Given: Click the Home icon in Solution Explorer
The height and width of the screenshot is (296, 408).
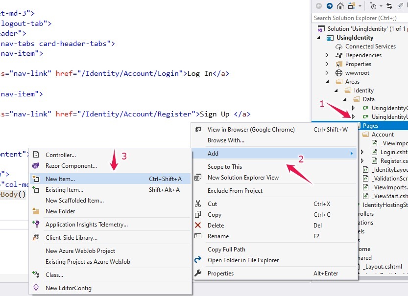Looking at the screenshot, I should click(340, 6).
